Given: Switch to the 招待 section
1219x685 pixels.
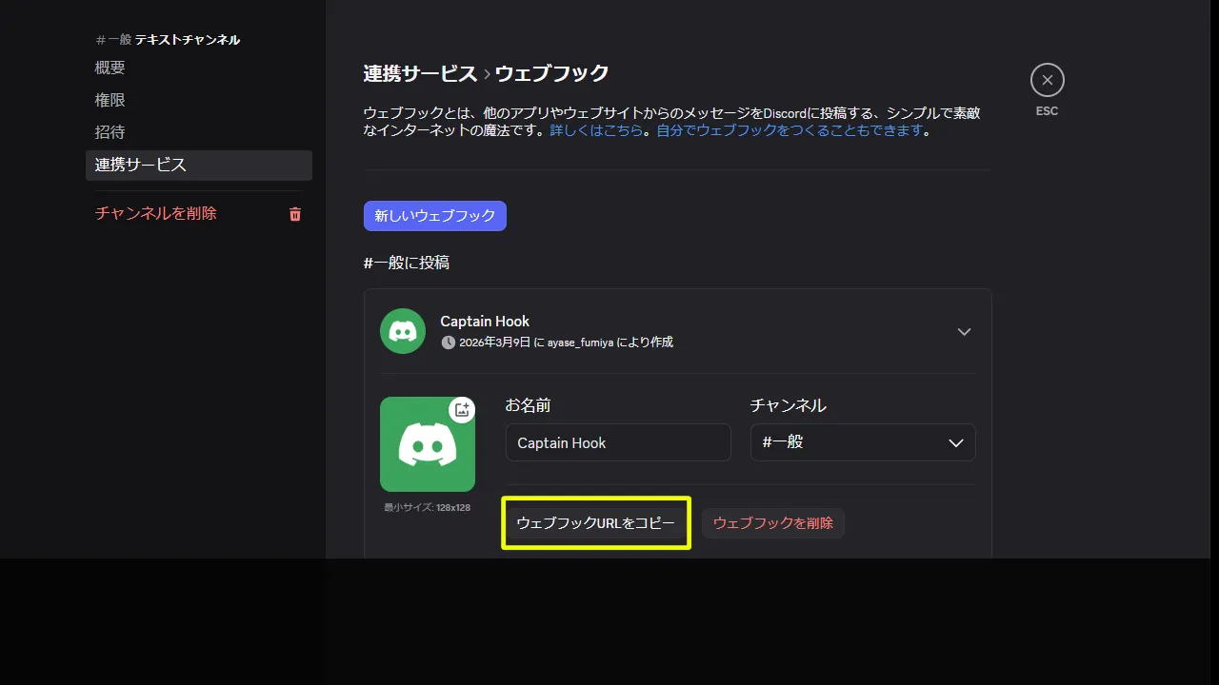Looking at the screenshot, I should 109,132.
